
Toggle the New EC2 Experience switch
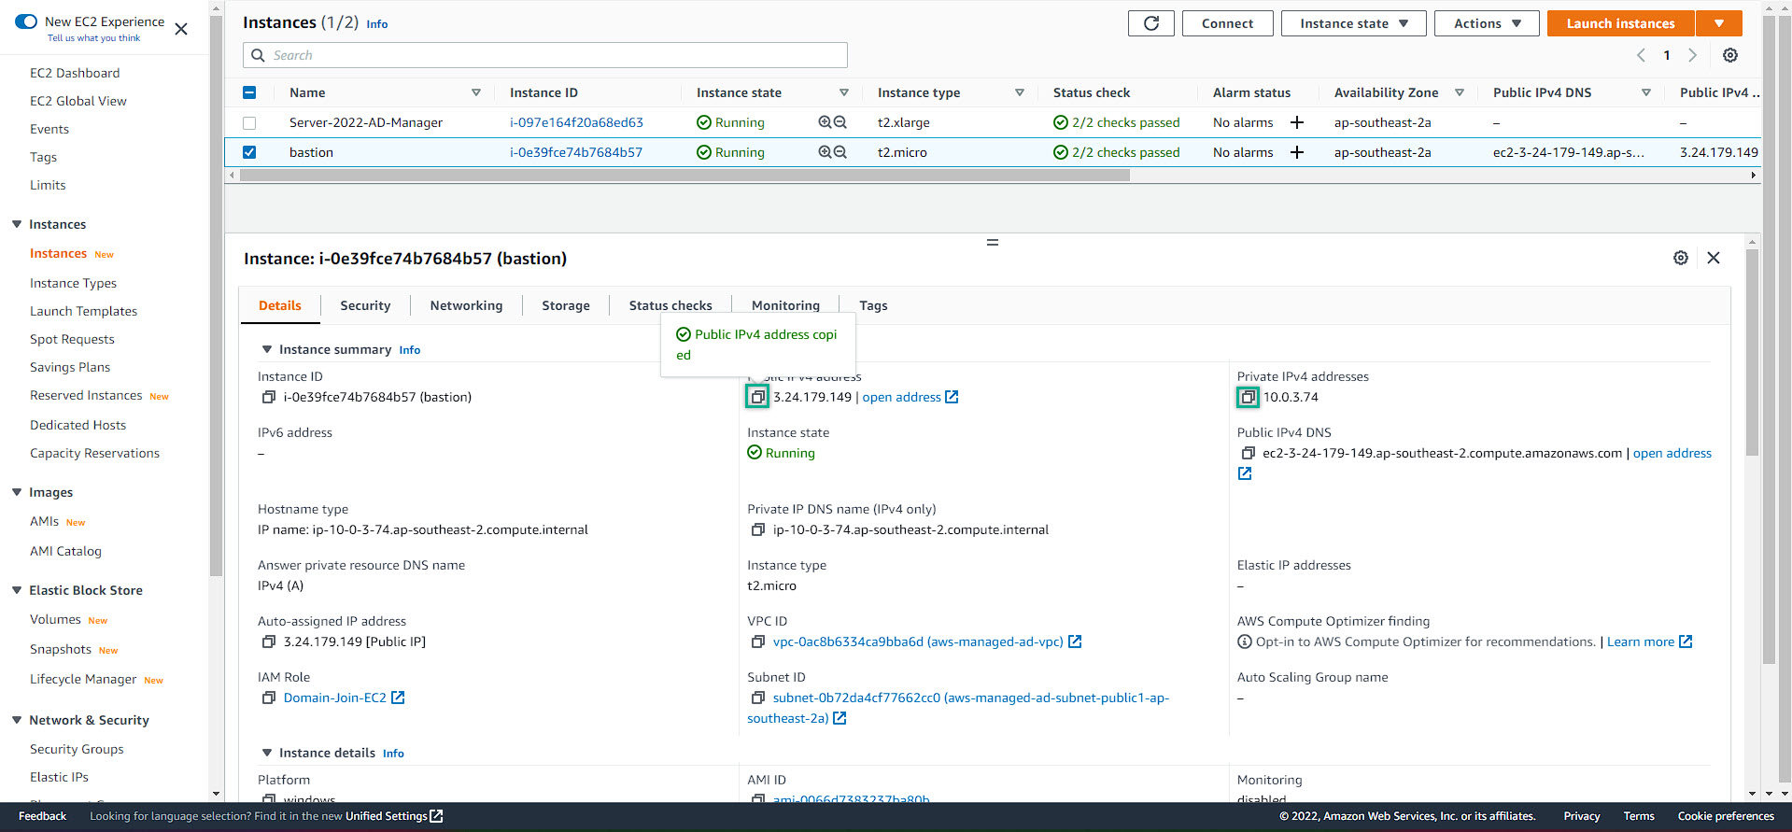coord(26,21)
